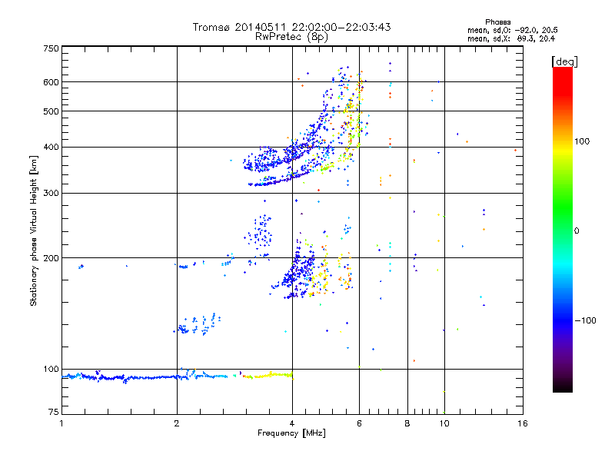Click the y-axis label "75"
Viewport: 615px width, 461px height.
54,412
